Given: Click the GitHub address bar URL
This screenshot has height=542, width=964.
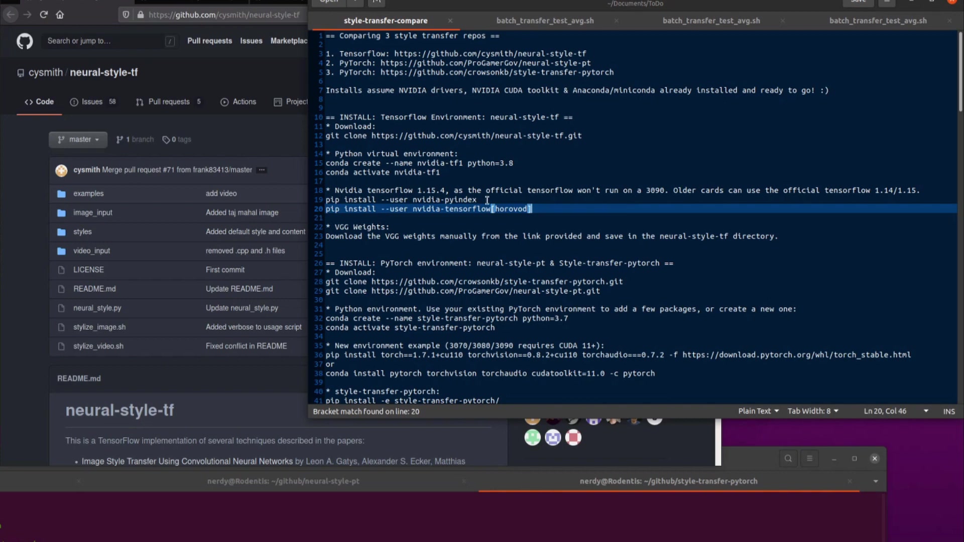Looking at the screenshot, I should [224, 15].
